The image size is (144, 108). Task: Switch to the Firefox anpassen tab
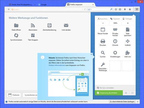pyautogui.click(x=80, y=4)
